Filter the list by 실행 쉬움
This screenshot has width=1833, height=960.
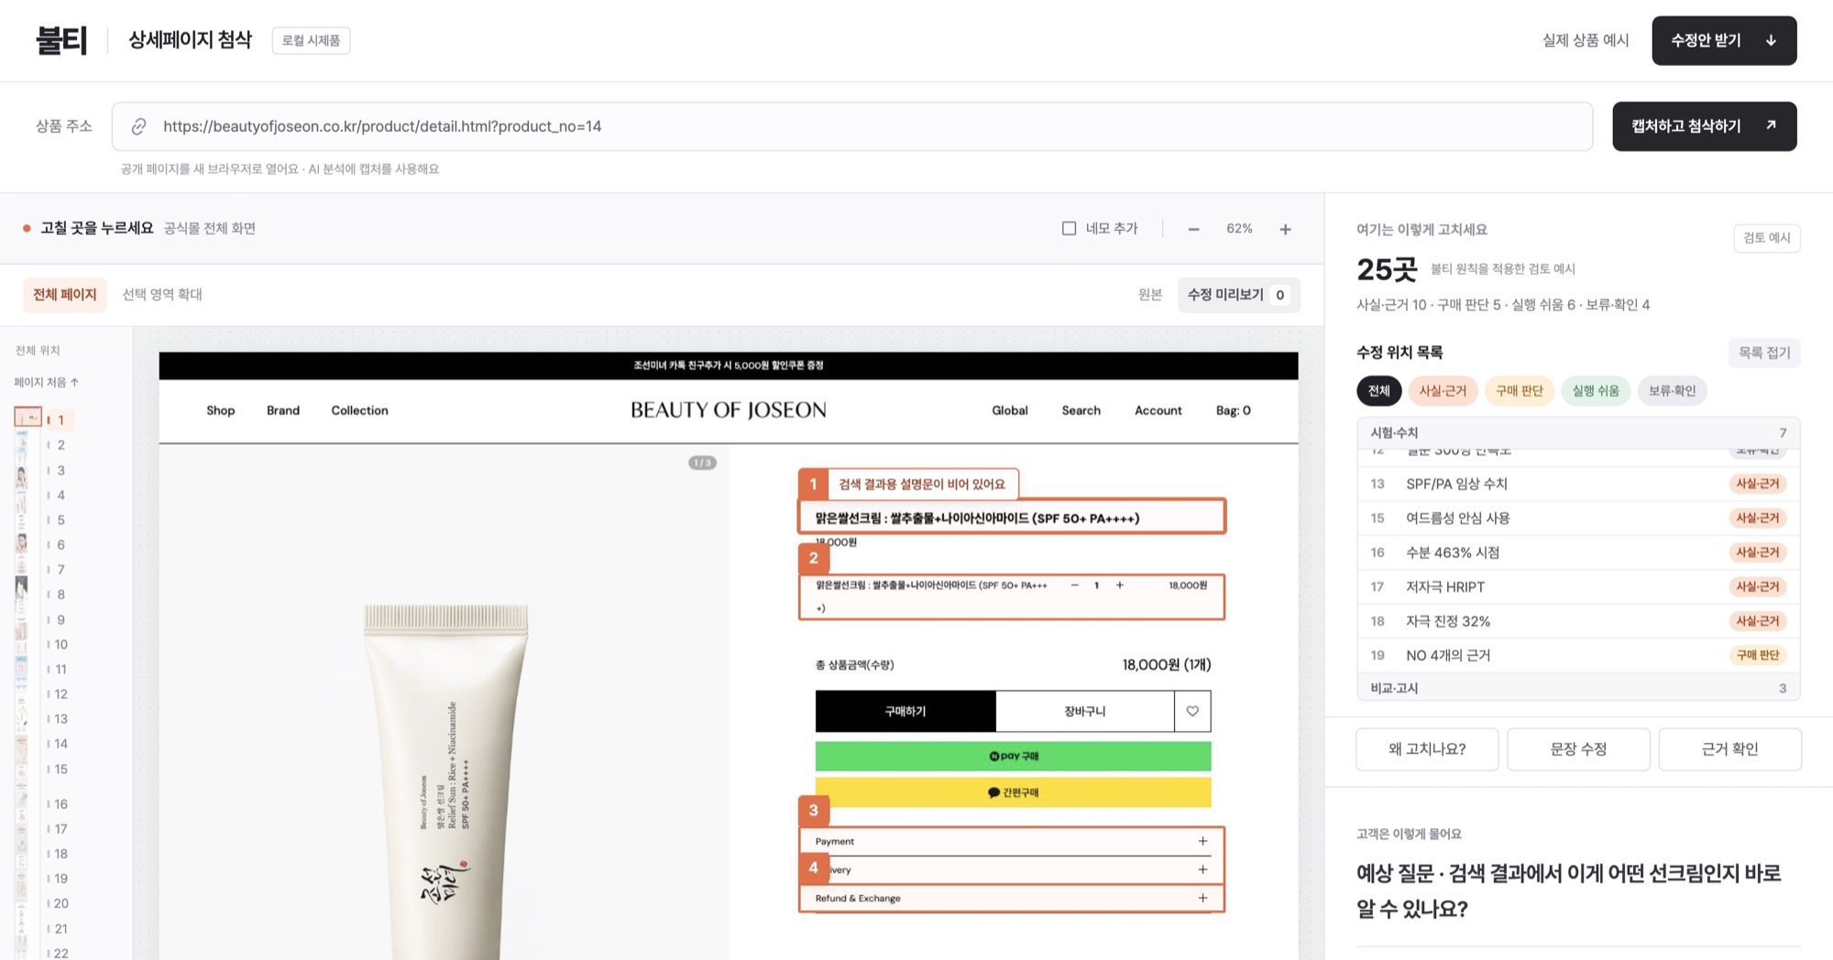point(1596,391)
